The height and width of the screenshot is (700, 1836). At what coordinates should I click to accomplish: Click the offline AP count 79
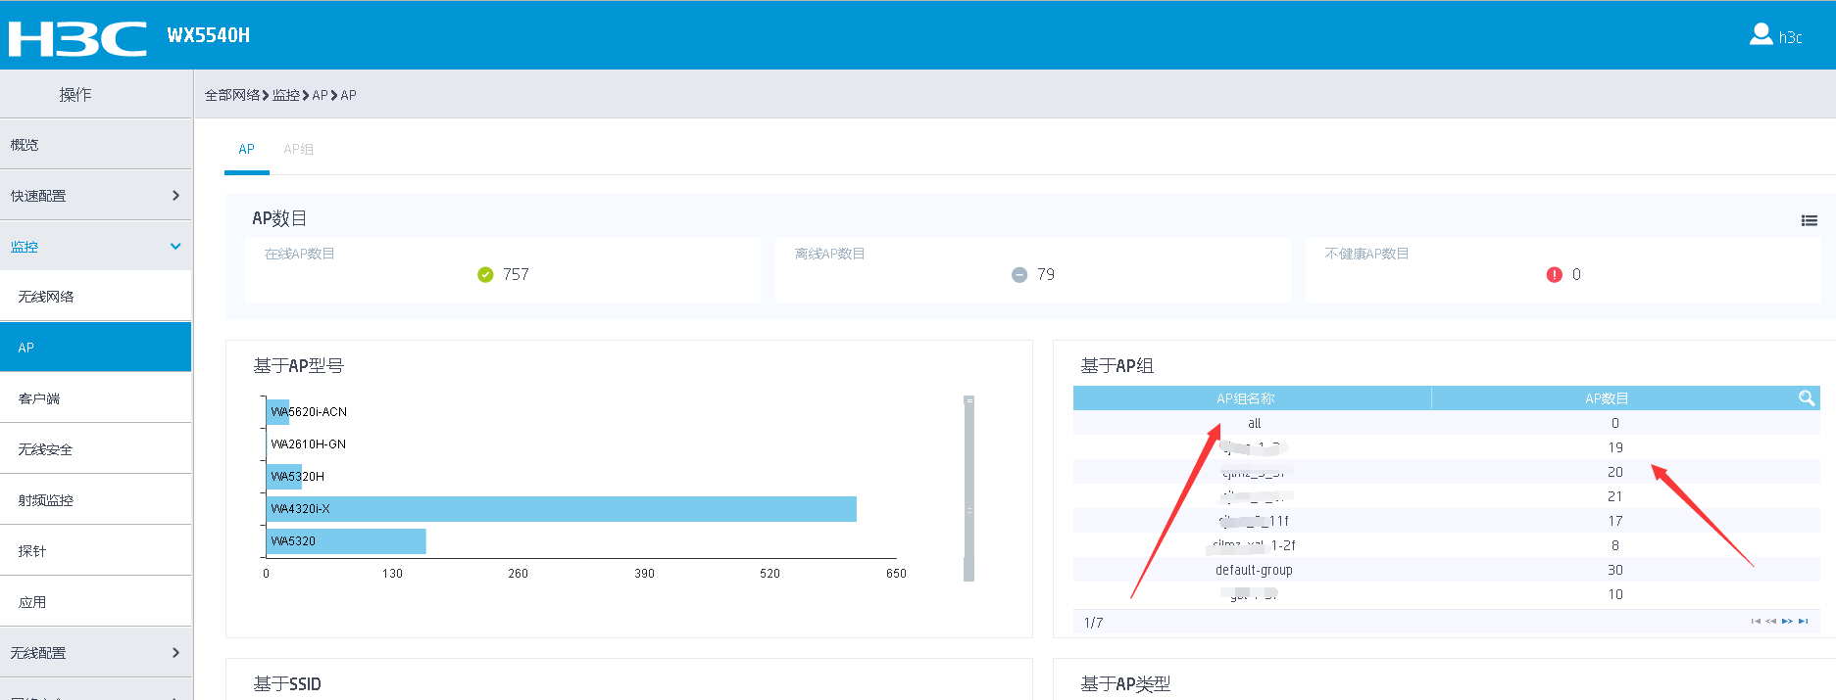click(x=1046, y=274)
